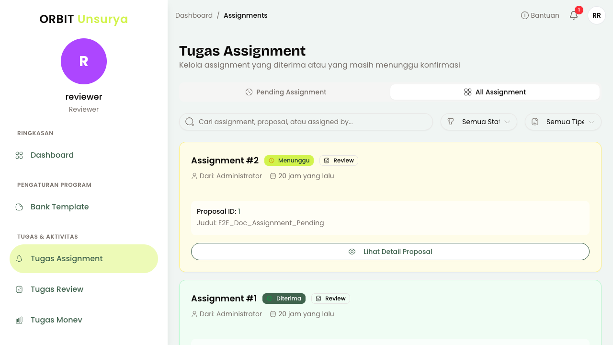This screenshot has height=345, width=613.
Task: Click the Review badge icon on Assignment #2
Action: tap(327, 161)
